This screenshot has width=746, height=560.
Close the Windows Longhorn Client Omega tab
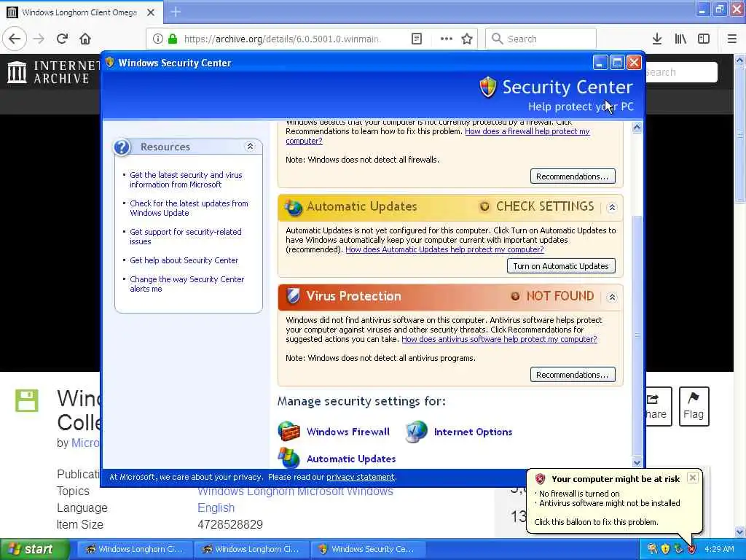tap(151, 12)
